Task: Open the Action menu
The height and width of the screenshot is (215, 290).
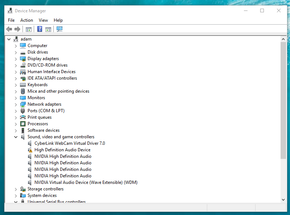Action: 26,20
